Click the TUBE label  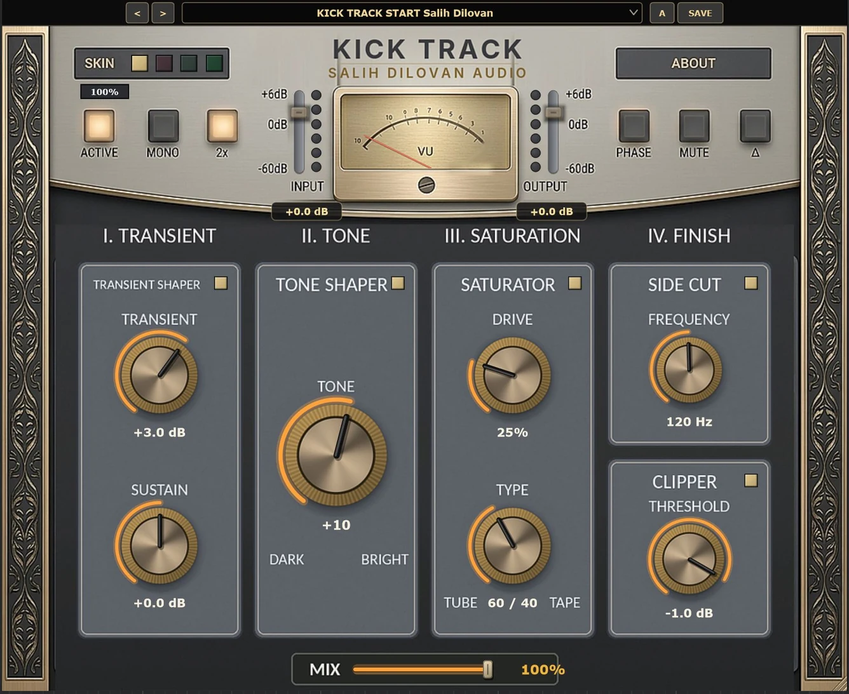tap(460, 603)
